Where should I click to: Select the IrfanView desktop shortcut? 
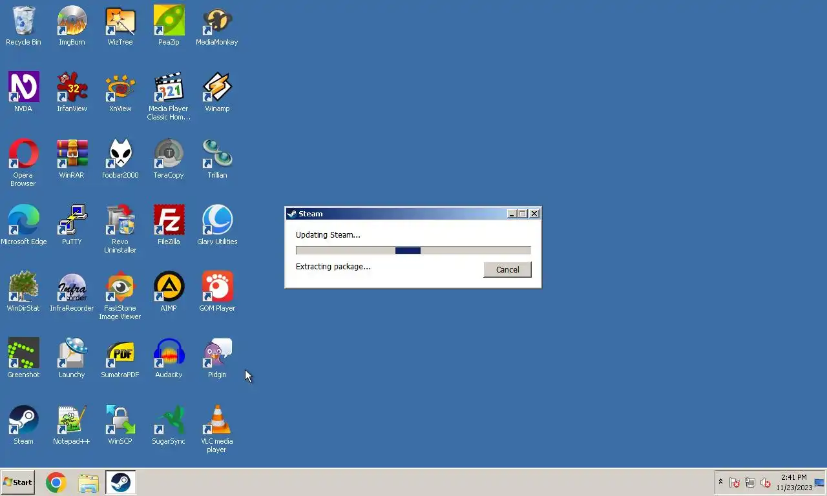72,92
